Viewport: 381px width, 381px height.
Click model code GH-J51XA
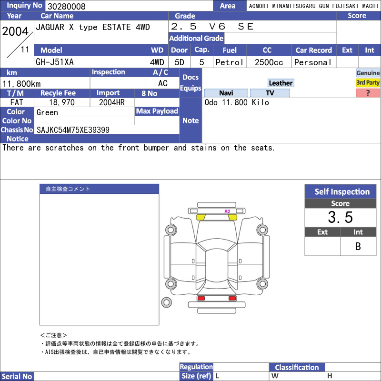(x=55, y=62)
